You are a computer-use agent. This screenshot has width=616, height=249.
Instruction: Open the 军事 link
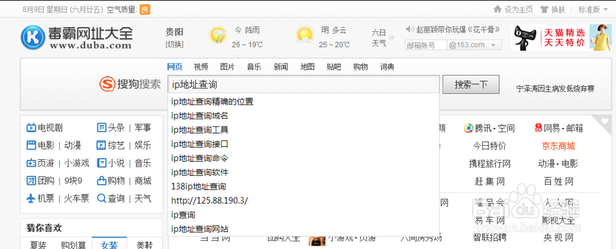[143, 128]
